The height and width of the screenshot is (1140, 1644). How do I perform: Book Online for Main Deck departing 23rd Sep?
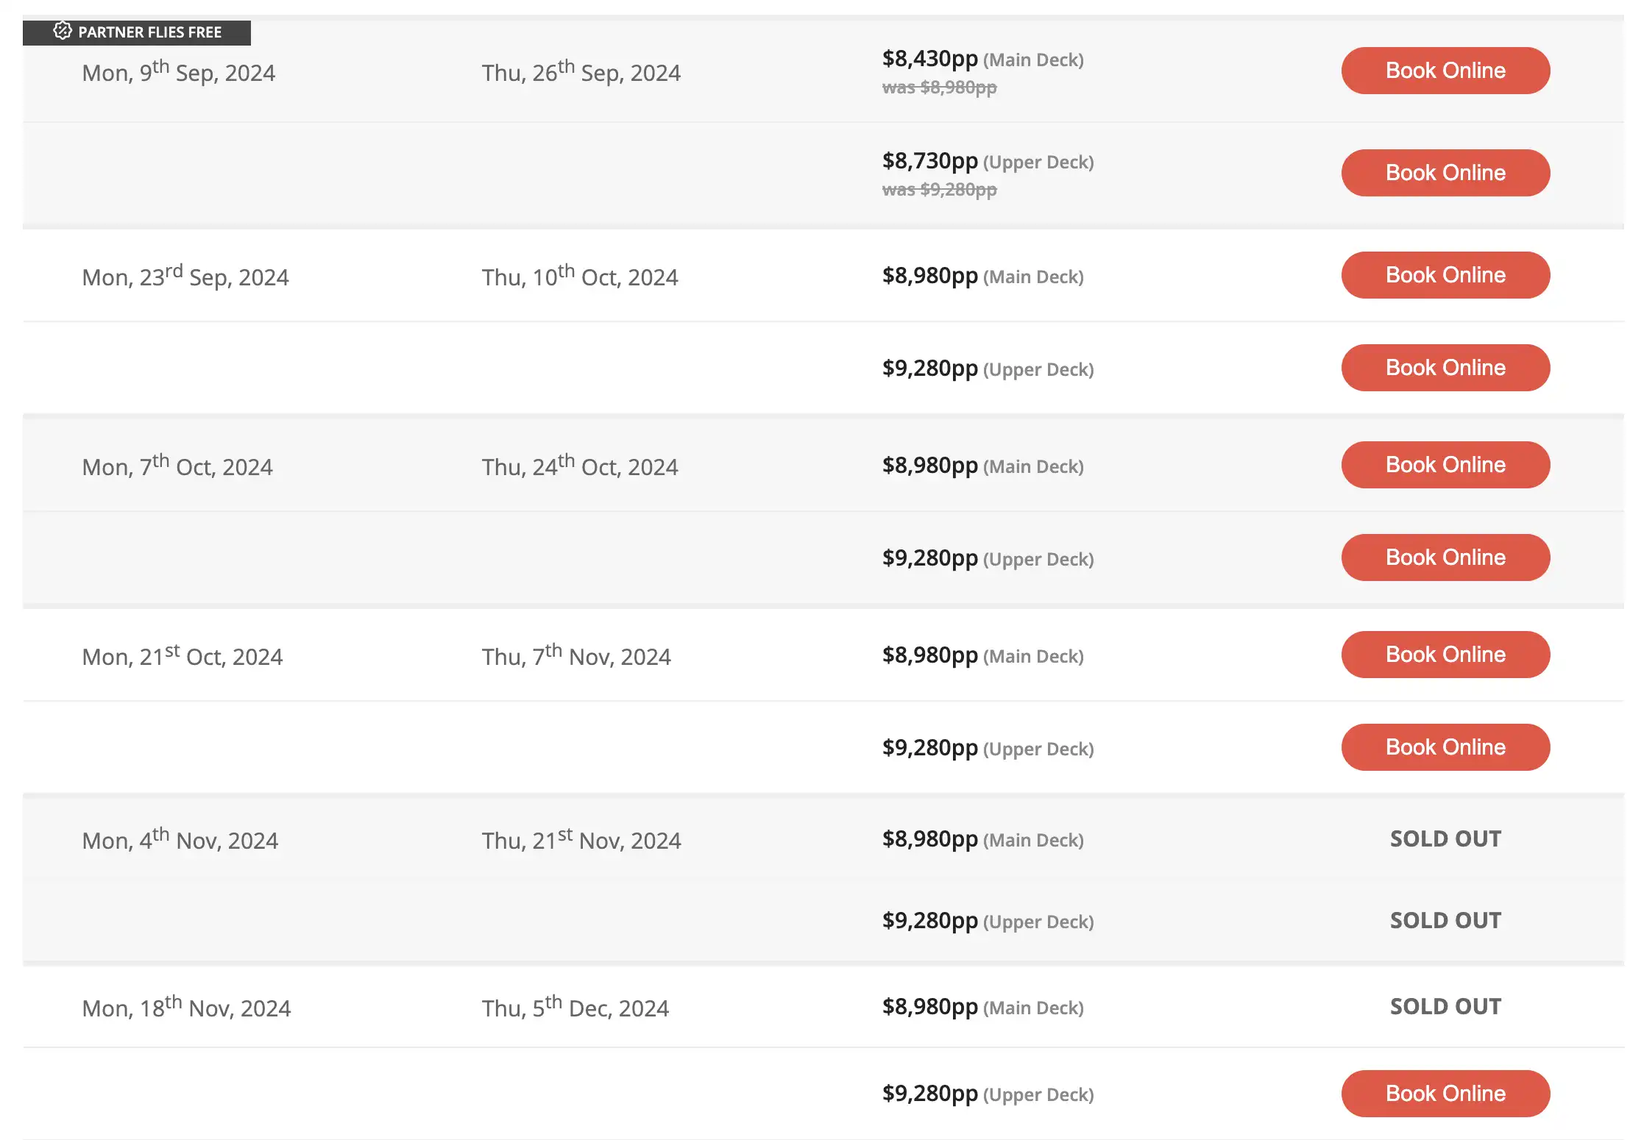coord(1445,274)
